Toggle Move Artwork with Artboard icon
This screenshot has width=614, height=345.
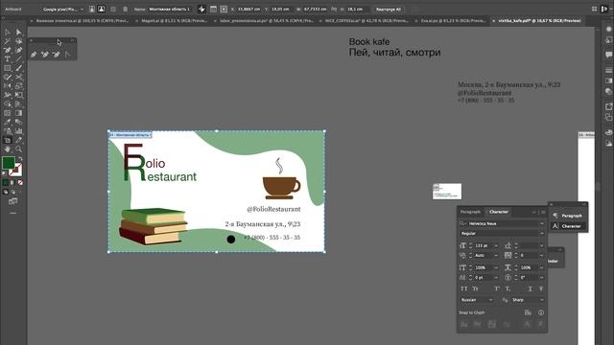(201, 9)
